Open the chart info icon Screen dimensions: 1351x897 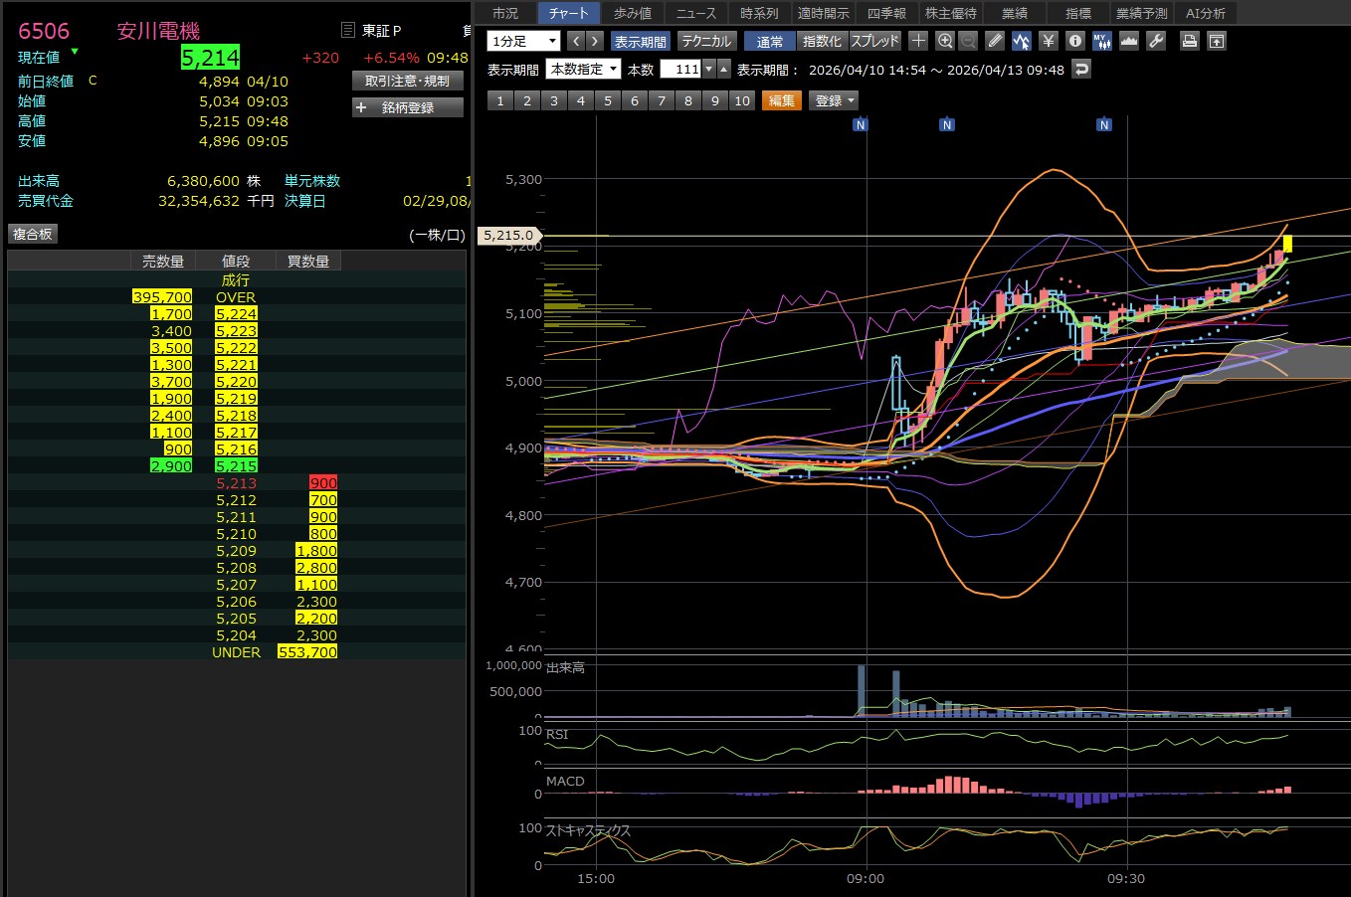click(1074, 41)
